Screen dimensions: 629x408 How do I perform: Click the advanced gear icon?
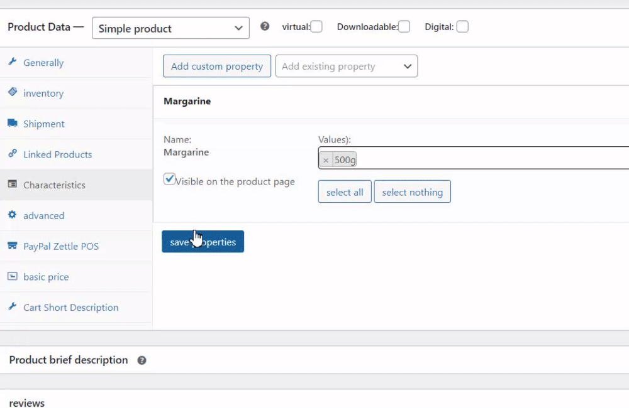pos(12,215)
